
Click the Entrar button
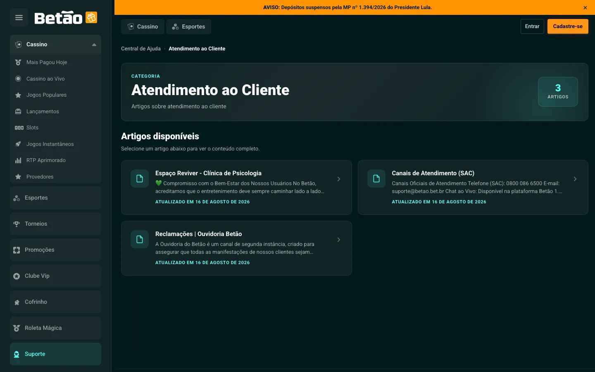tap(532, 26)
